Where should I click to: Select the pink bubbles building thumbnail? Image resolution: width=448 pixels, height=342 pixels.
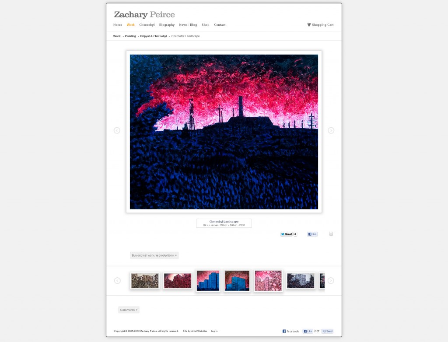[x=268, y=281]
